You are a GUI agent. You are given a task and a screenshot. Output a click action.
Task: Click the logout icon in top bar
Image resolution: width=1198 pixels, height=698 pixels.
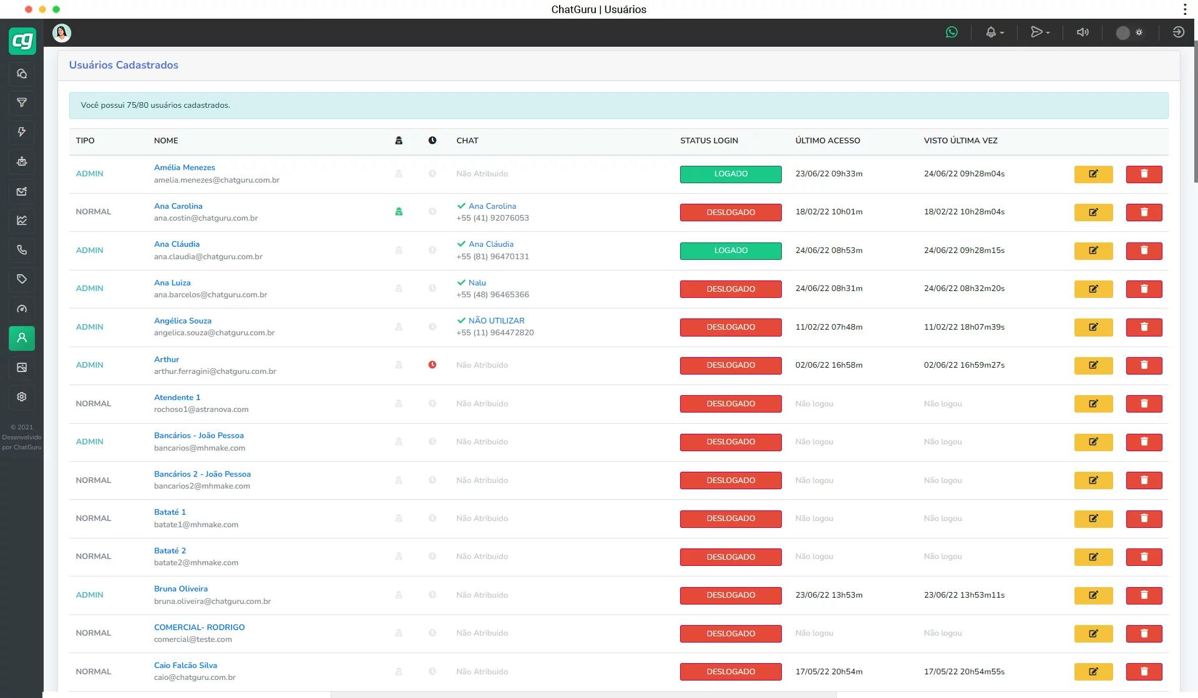click(x=1178, y=32)
